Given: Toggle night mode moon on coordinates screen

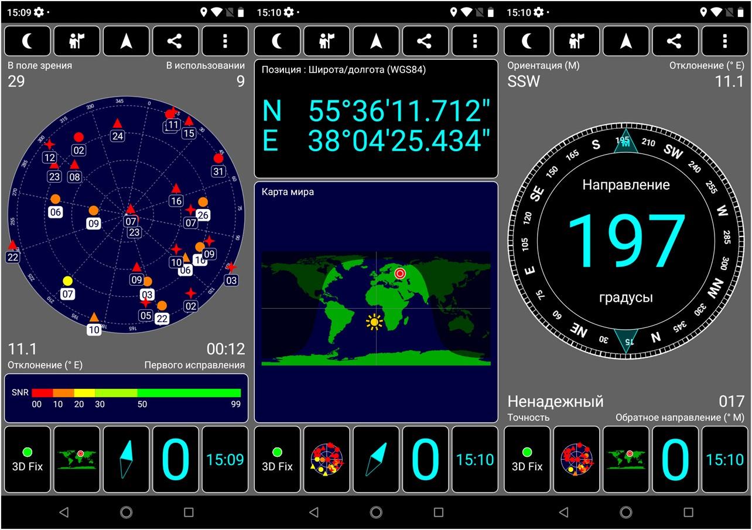Looking at the screenshot, I should pos(278,41).
